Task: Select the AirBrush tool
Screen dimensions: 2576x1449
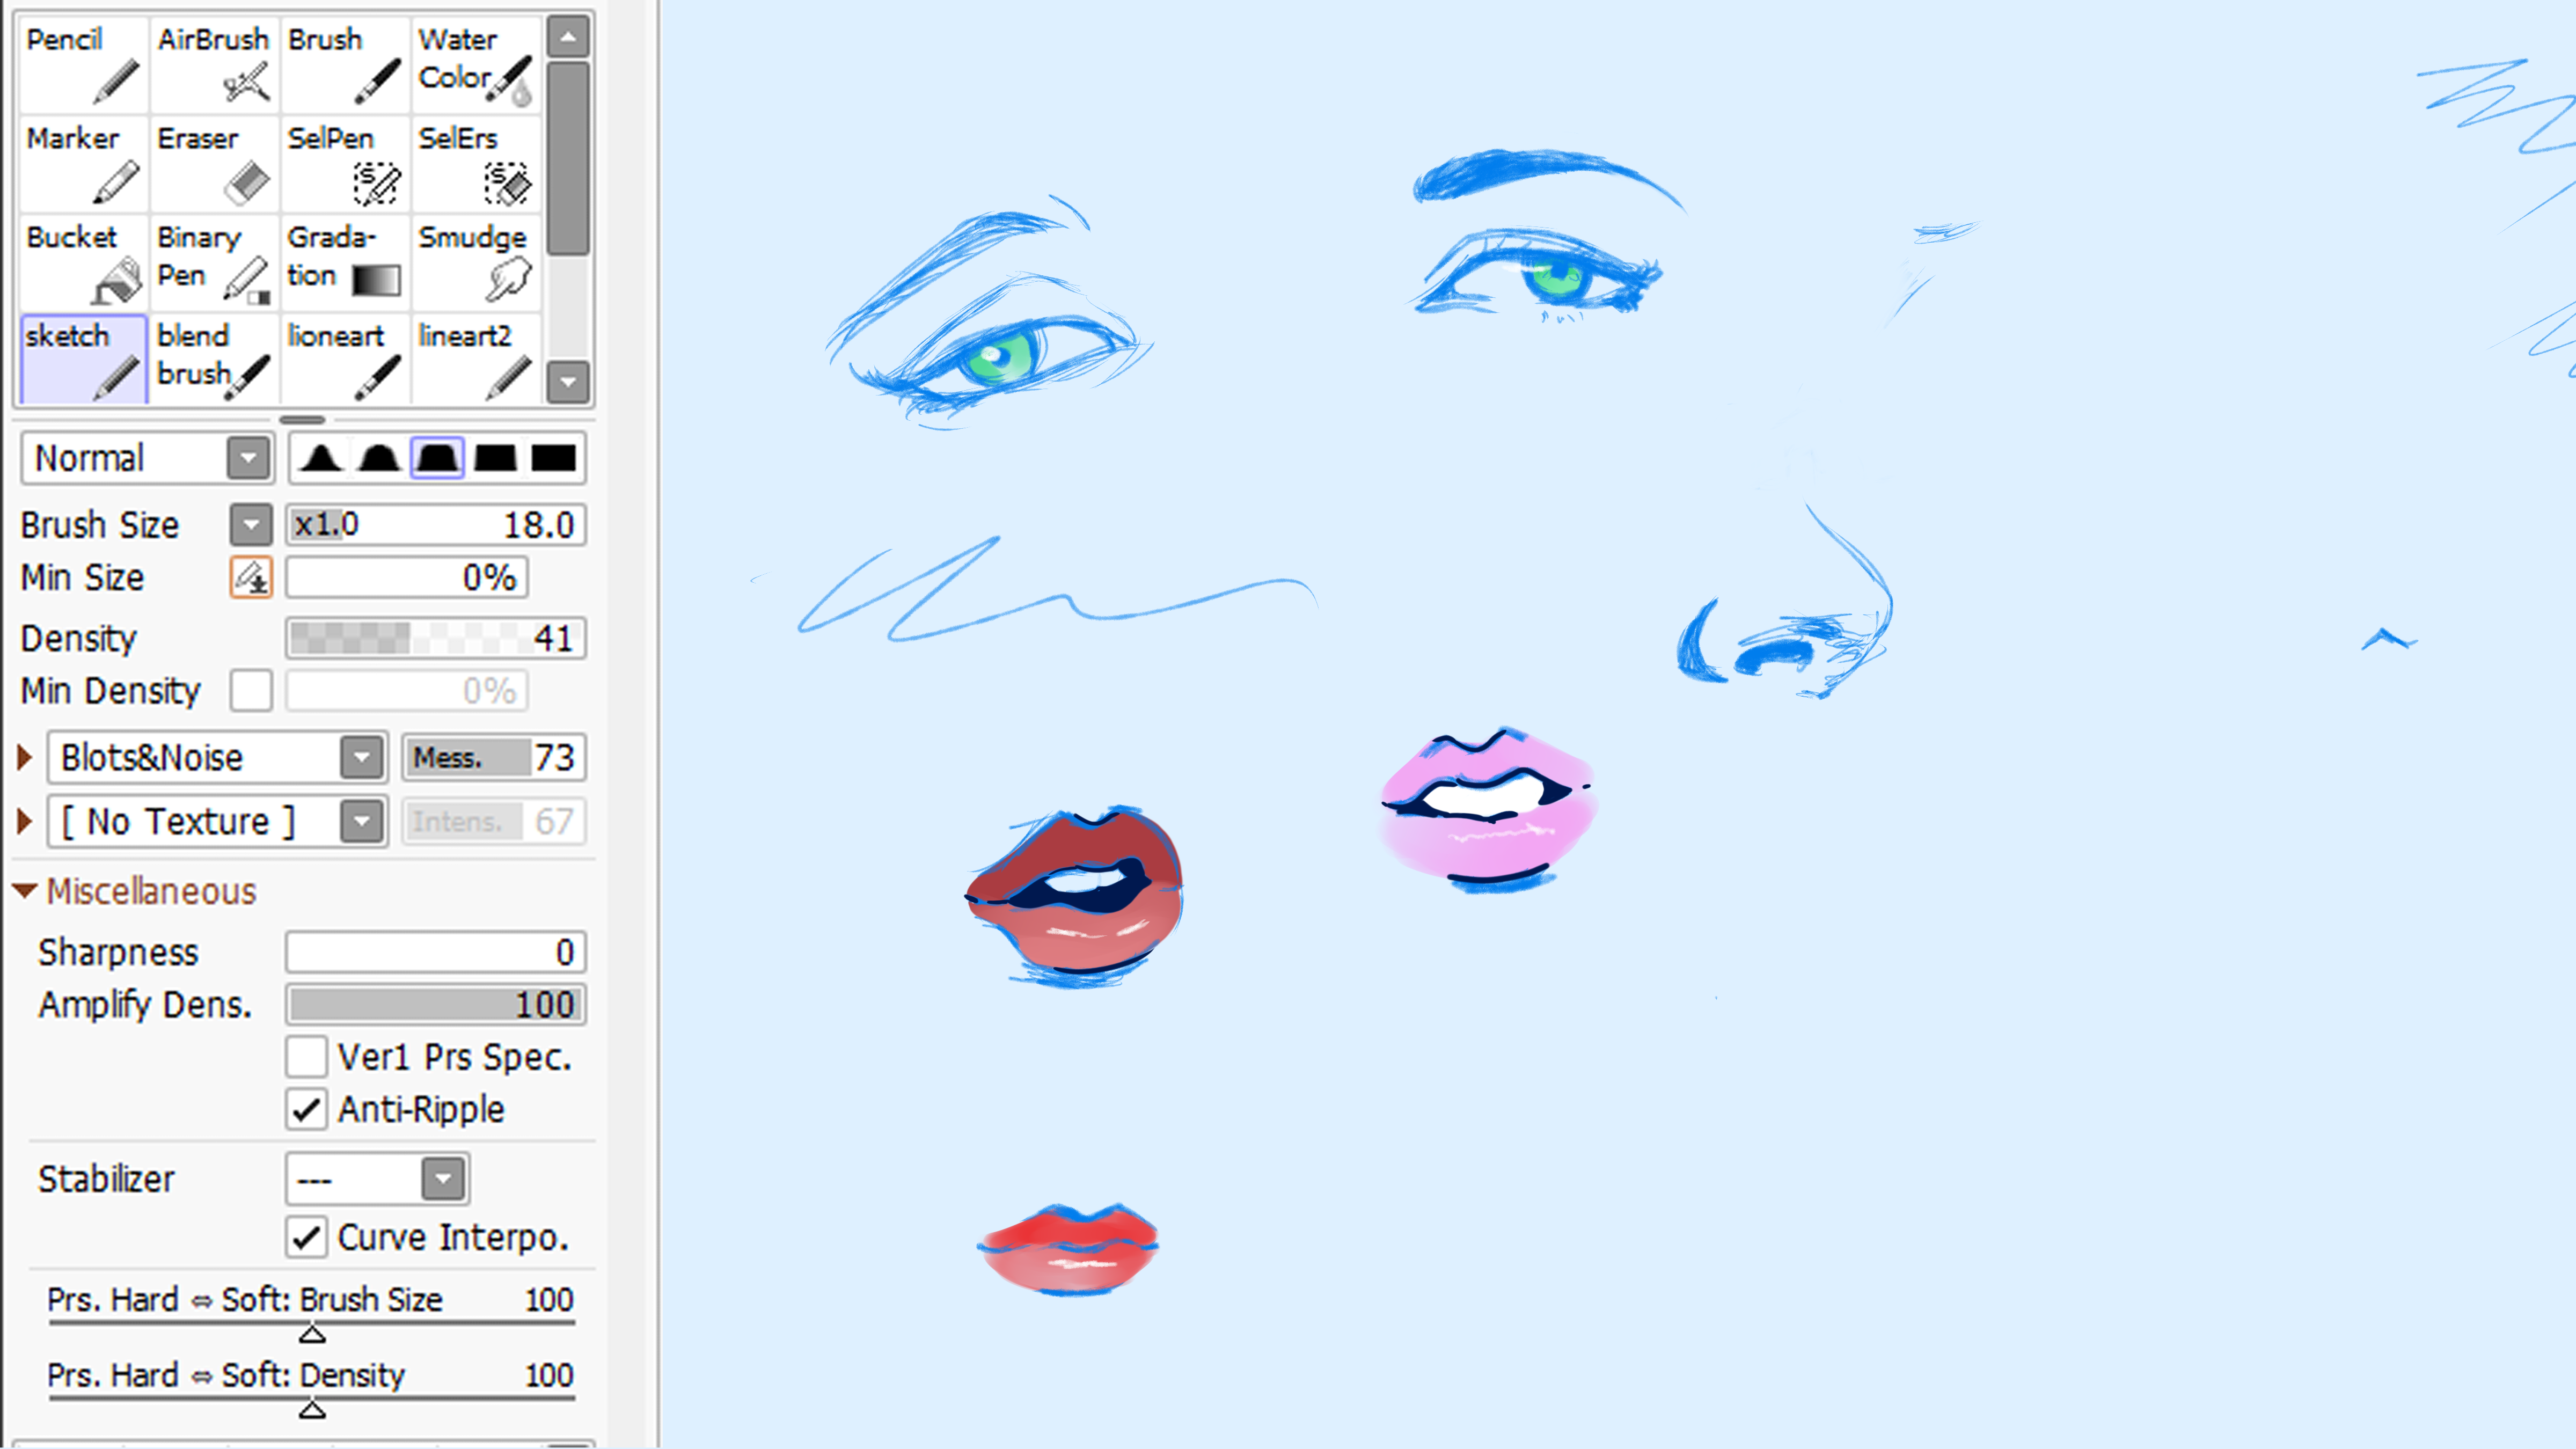Action: point(214,64)
